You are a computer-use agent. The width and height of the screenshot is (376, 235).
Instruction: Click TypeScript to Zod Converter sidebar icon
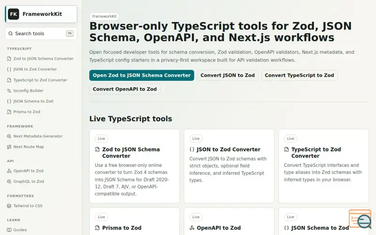(x=9, y=80)
